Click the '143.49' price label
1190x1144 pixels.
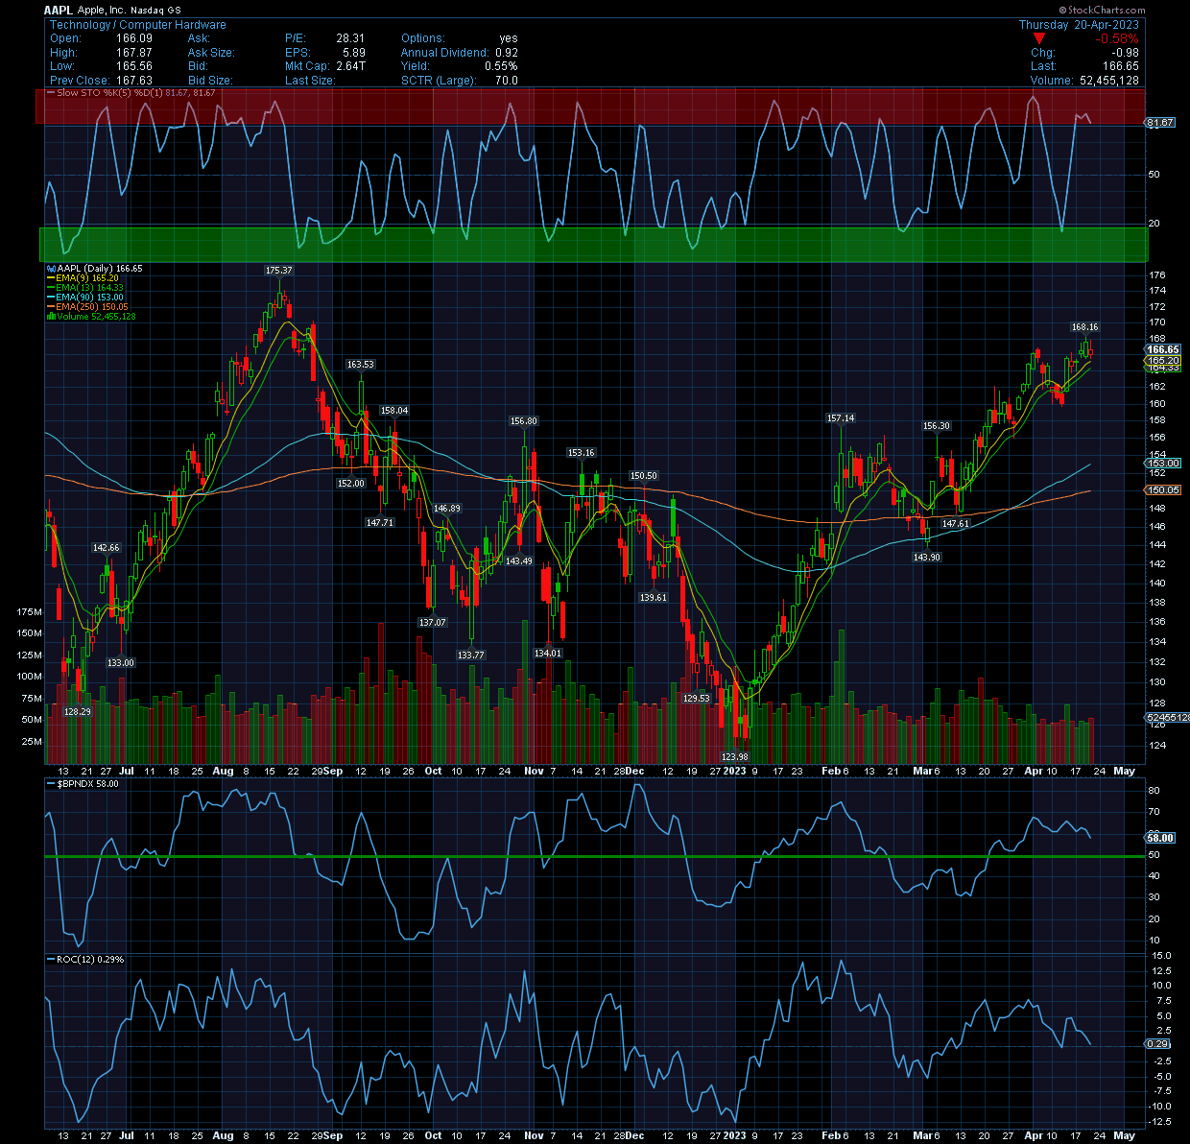click(518, 561)
